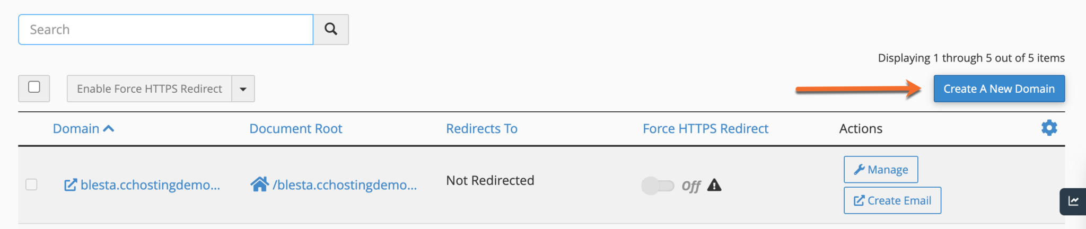Click external link icon beside blesta domain
This screenshot has width=1086, height=229.
70,185
